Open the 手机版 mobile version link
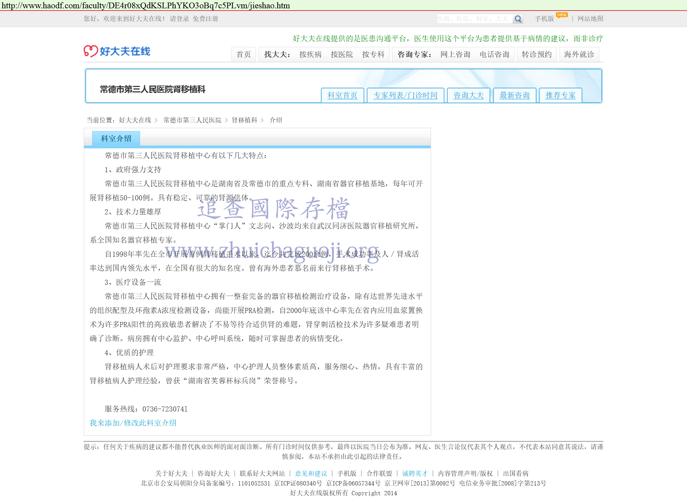The width and height of the screenshot is (687, 501). pyautogui.click(x=544, y=19)
